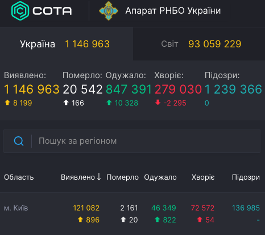This screenshot has width=265, height=235.
Task: Click the sort arrow next to Виявлено column
Action: pos(99,177)
